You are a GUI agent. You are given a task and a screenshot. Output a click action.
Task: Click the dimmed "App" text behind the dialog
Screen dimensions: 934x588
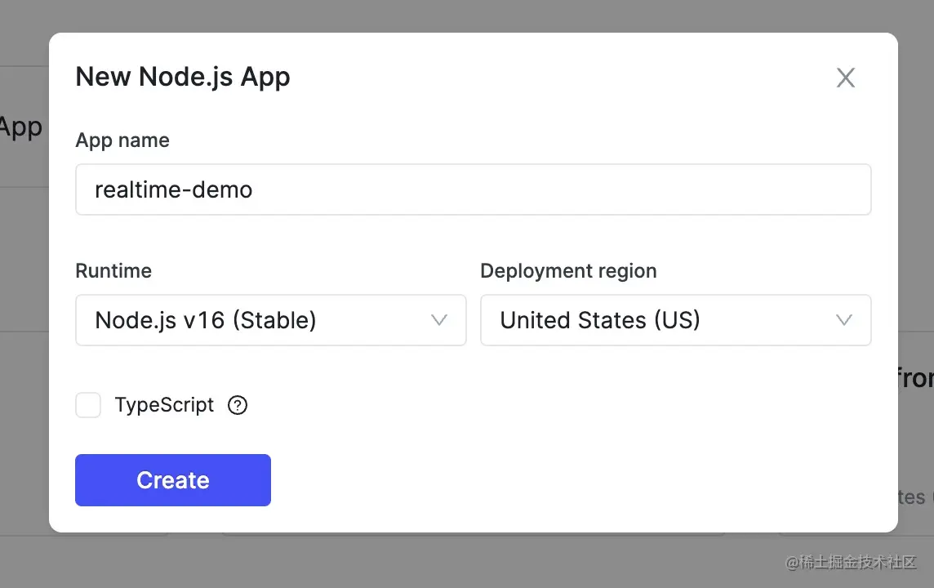[x=20, y=127]
